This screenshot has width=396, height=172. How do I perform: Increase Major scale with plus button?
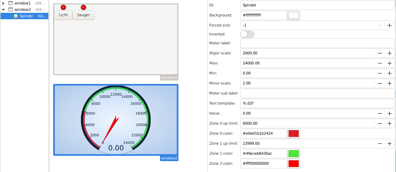(x=389, y=53)
